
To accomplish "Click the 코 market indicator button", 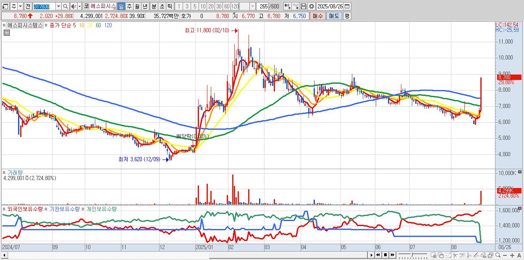I will pos(86,7).
